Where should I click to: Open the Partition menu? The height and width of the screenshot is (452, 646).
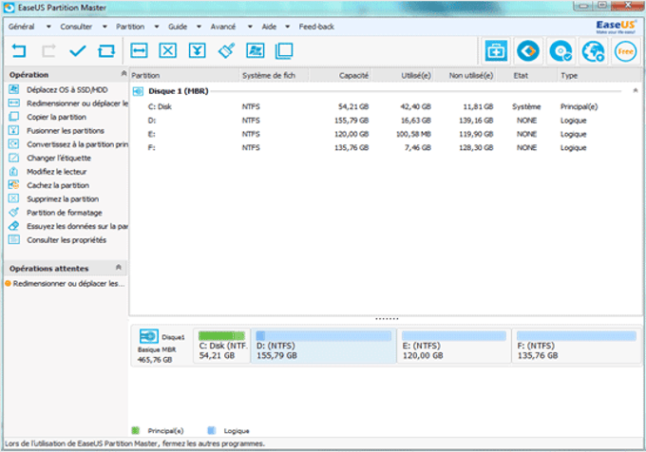pos(130,27)
